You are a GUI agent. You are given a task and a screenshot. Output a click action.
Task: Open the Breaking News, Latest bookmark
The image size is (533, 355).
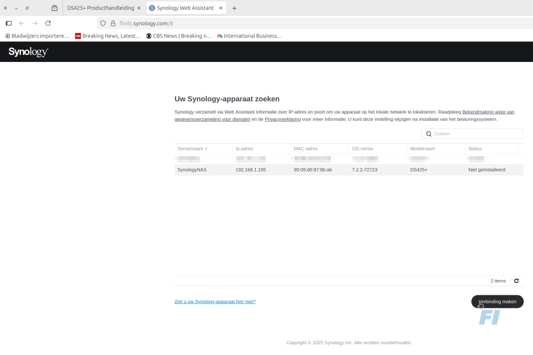click(x=108, y=36)
